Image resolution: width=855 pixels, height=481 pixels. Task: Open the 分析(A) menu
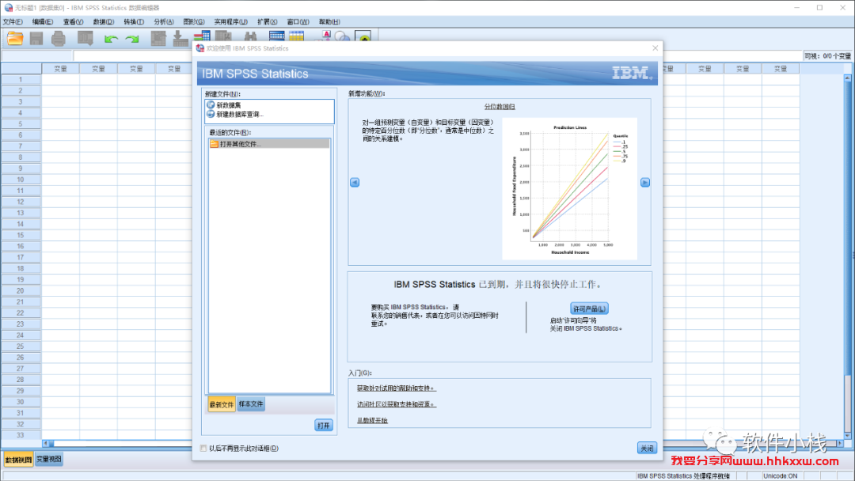164,22
